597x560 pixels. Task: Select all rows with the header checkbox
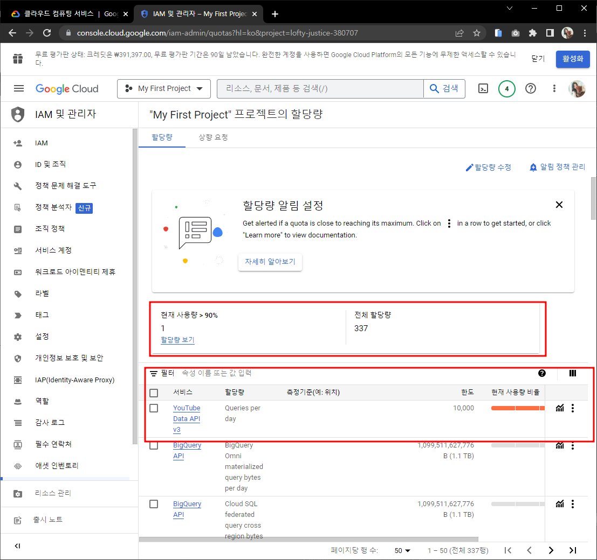pos(154,393)
